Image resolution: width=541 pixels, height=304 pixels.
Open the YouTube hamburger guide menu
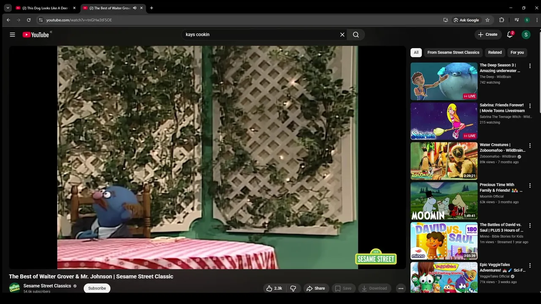click(x=12, y=35)
